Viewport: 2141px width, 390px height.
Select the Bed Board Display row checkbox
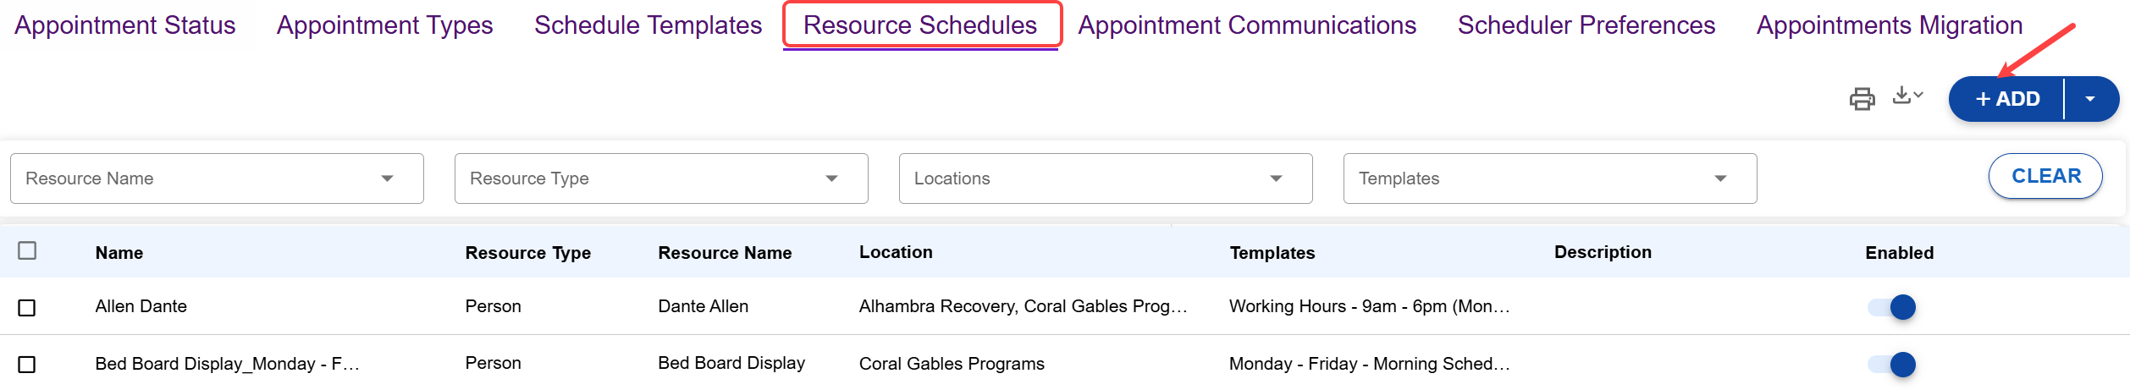pos(27,365)
